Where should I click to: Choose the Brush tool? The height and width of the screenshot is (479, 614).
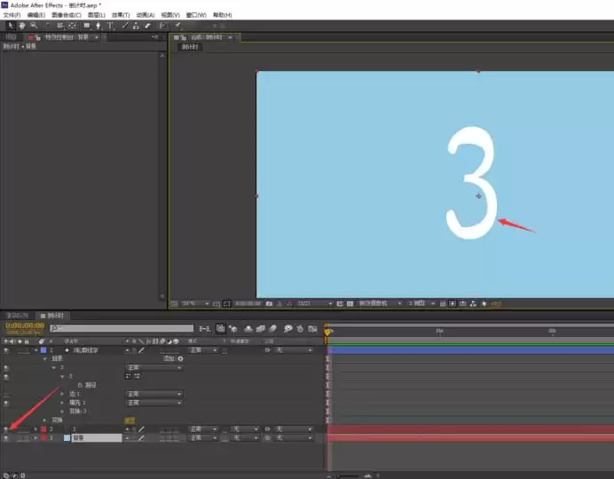124,26
